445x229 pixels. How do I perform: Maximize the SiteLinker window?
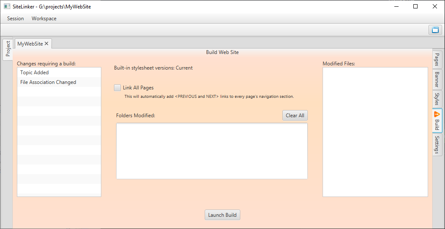[x=415, y=7]
